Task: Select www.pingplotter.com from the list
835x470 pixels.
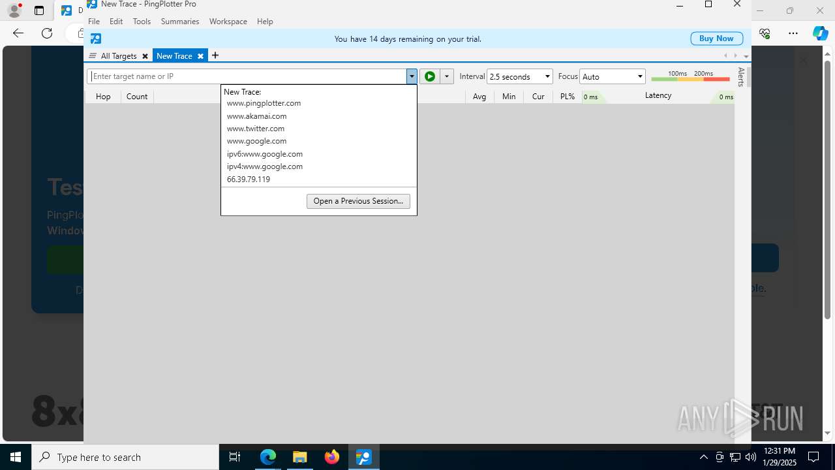Action: click(x=264, y=103)
